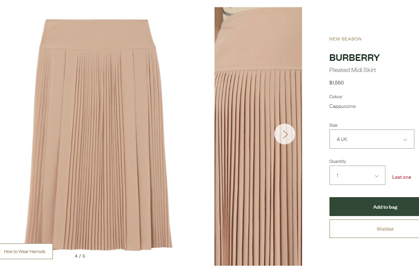Click the chevron in the Size dropdown
The height and width of the screenshot is (268, 419).
pyautogui.click(x=405, y=139)
